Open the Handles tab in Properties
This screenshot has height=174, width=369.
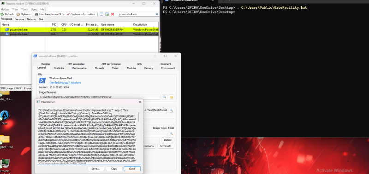(46, 64)
